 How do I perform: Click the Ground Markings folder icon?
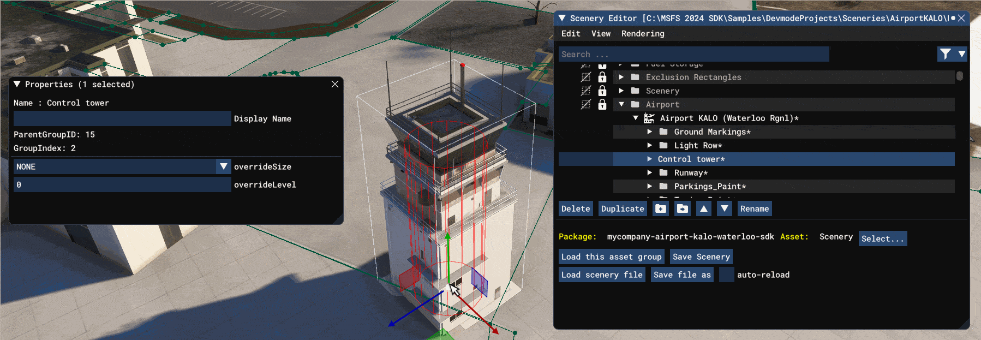coord(663,132)
